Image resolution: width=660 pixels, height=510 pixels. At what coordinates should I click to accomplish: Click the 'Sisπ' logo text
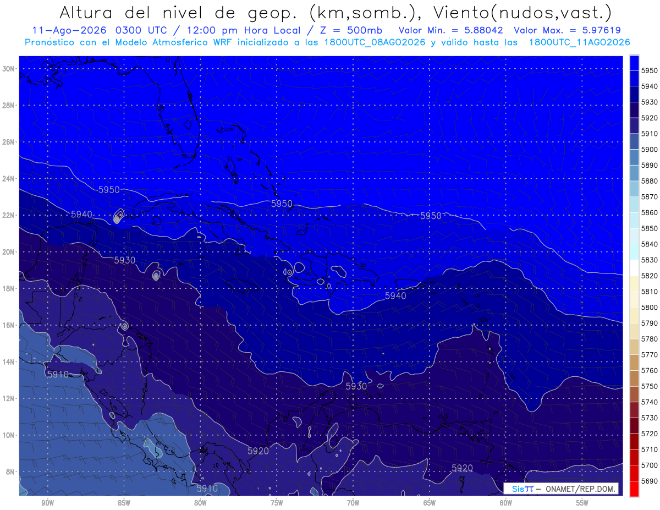click(x=522, y=489)
